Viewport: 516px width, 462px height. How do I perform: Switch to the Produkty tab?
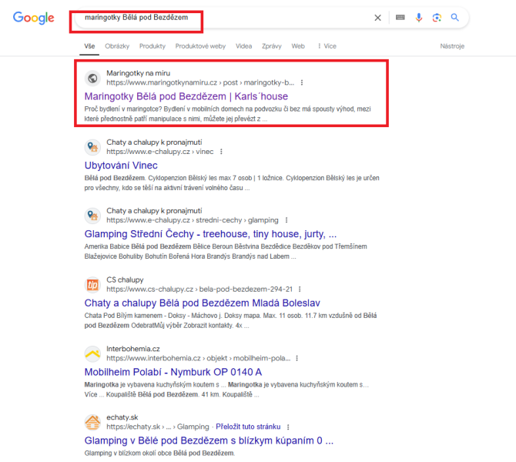152,46
